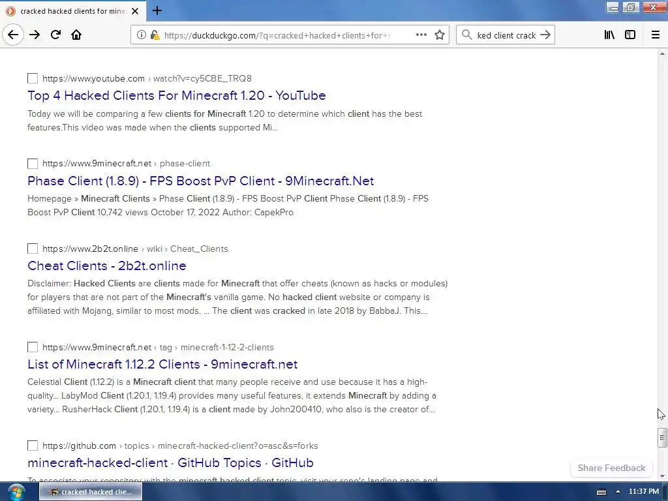The height and width of the screenshot is (501, 668).
Task: Toggle checkbox for 9minecraft.net minecraft-1-12-2-clients result
Action: 33,347
